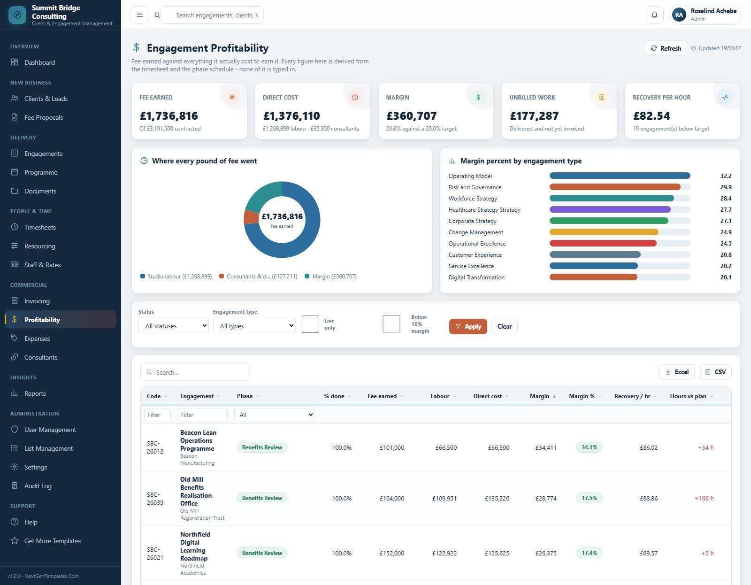
Task: Toggle Margin legend entry in donut chart
Action: (330, 277)
